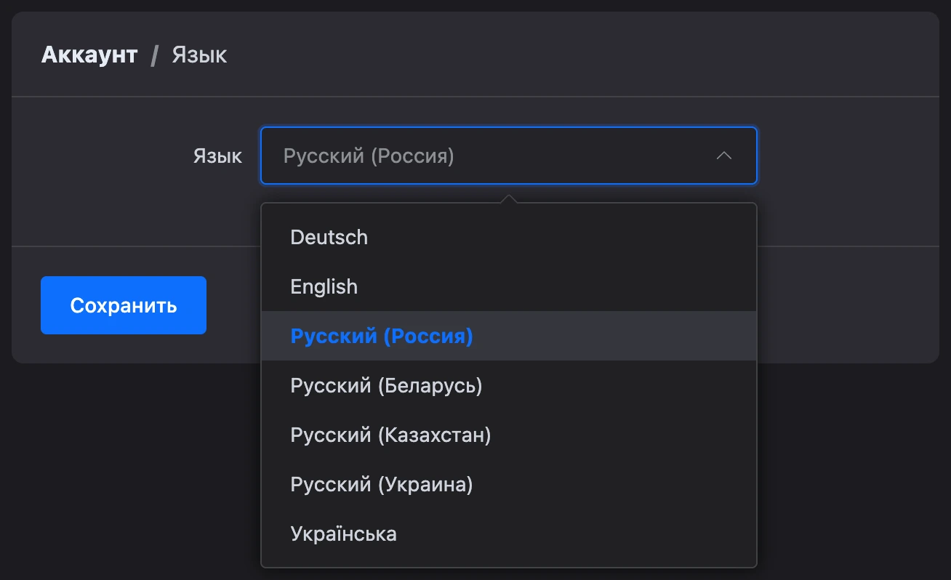Click the Язык field label
Viewport: 951px width, 580px height.
[x=217, y=156]
